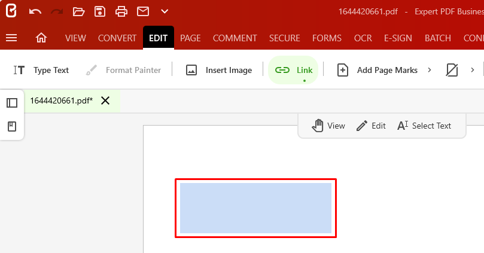Screen dimensions: 484x253
Task: Open the CONVERT ribbon tab
Action: pos(117,38)
